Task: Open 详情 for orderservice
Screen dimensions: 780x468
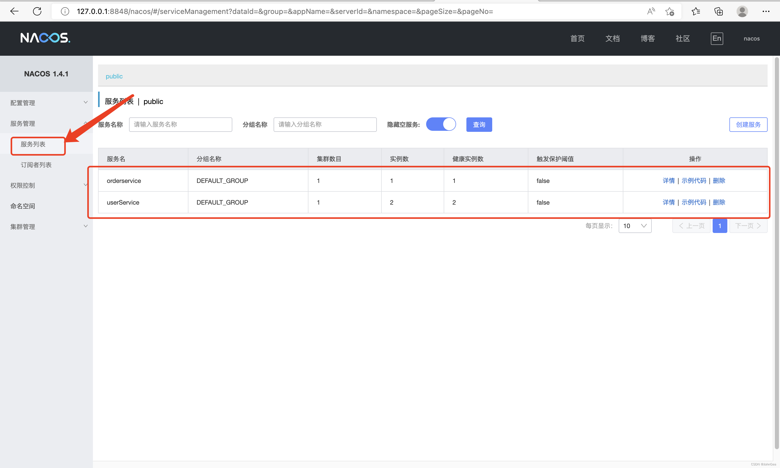Action: (668, 180)
